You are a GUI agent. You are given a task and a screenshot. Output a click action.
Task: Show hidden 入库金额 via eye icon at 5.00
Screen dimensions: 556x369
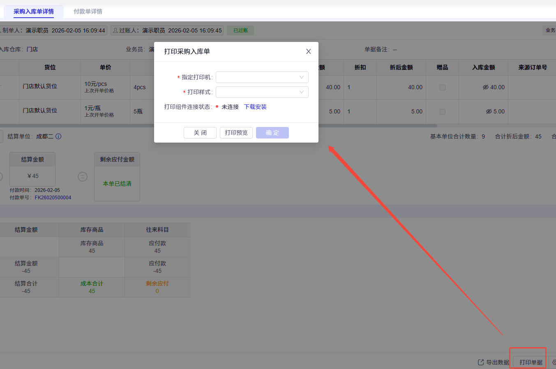click(x=489, y=111)
